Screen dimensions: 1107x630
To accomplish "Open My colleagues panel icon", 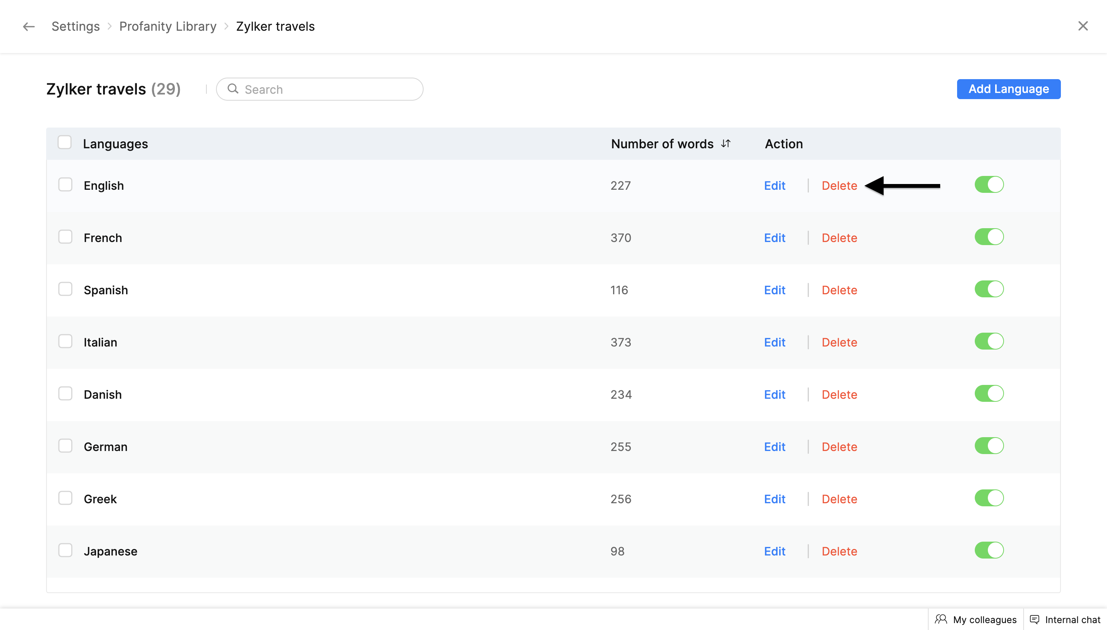I will [941, 619].
